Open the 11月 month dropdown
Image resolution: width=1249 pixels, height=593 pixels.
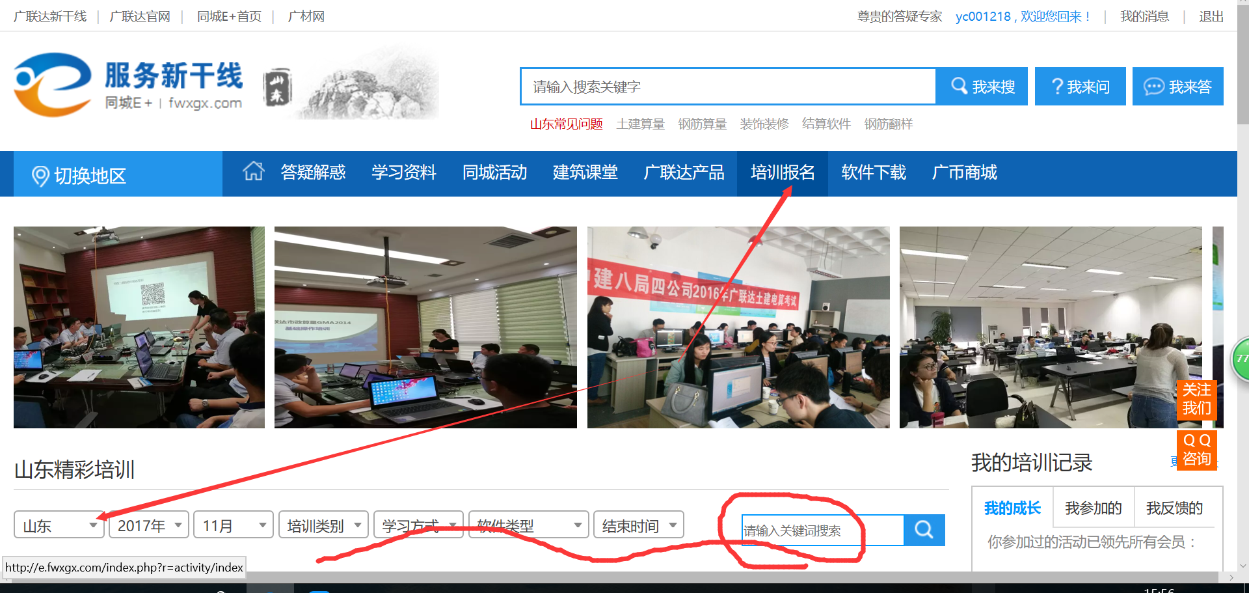pos(234,525)
